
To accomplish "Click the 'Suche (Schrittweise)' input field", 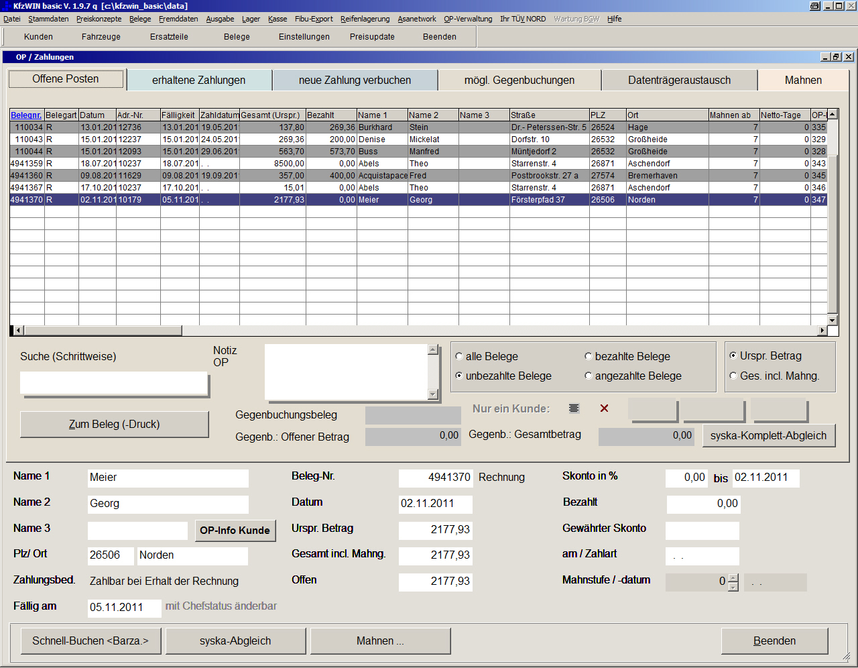I will tap(114, 383).
